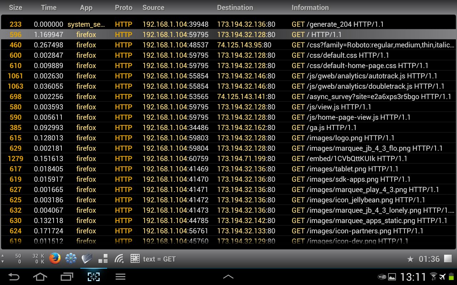Image resolution: width=457 pixels, height=285 pixels.
Task: Tap the text = GET filter field
Action: coord(159,259)
